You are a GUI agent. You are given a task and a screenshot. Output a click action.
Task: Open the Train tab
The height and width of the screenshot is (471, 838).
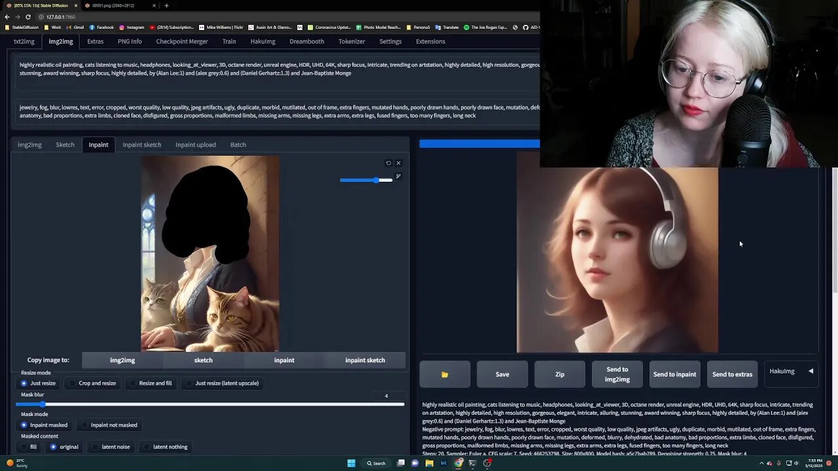229,41
